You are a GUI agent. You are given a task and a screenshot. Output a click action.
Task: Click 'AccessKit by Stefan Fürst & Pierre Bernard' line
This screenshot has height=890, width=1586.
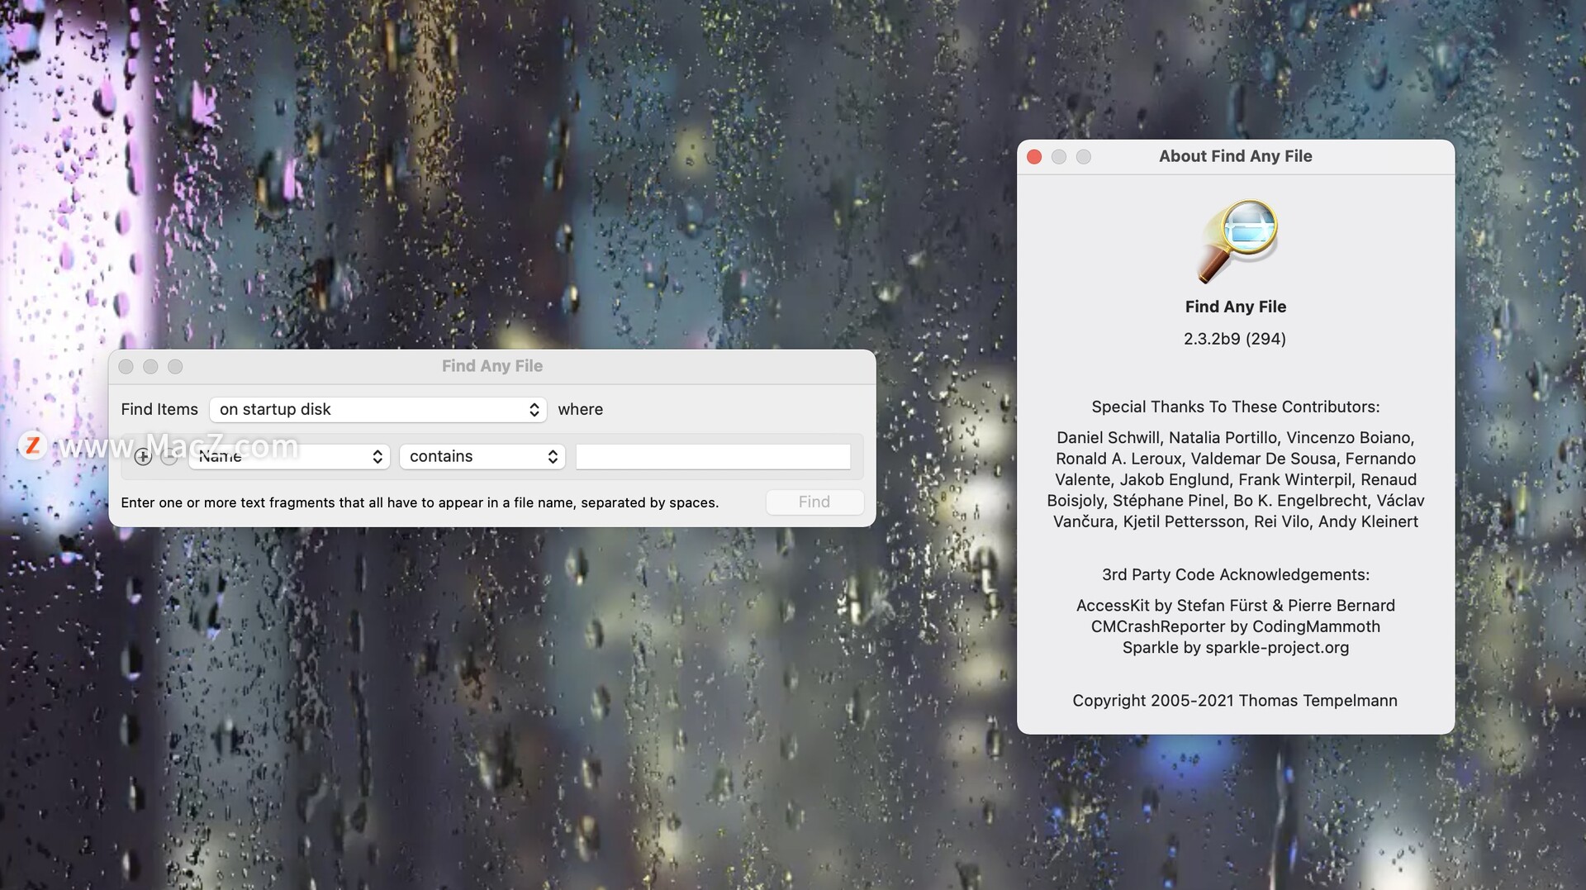coord(1236,606)
